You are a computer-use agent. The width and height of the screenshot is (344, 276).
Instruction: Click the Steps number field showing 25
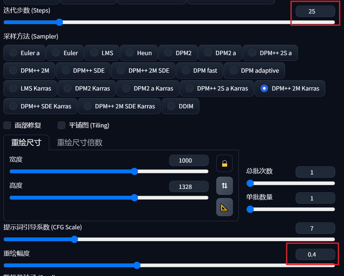pos(315,11)
